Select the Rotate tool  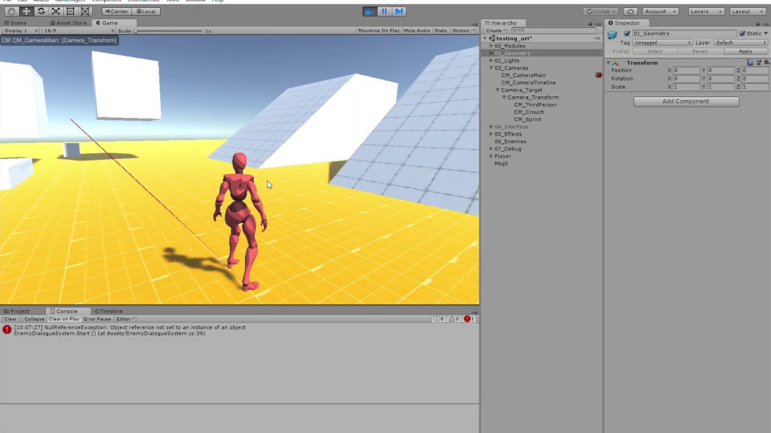[41, 11]
